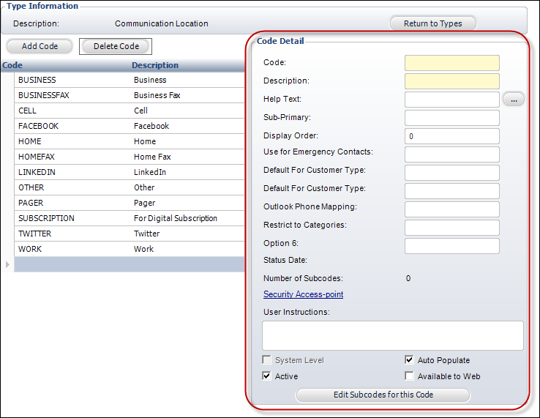Enable the Available to Web checkbox
This screenshot has width=540, height=418.
click(410, 376)
